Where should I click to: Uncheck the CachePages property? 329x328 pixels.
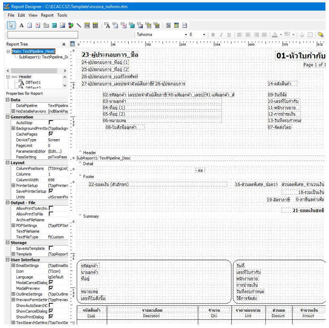point(51,134)
